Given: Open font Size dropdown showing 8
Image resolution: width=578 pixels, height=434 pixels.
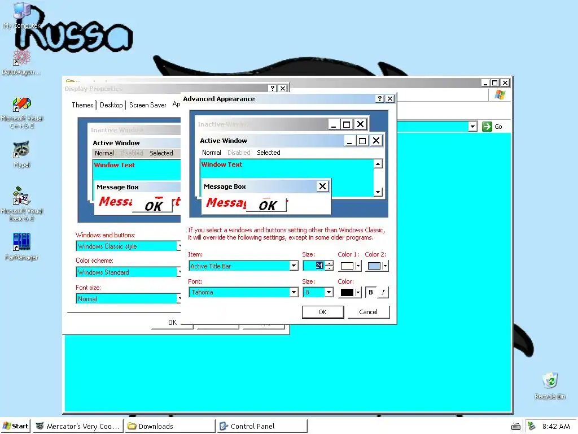Looking at the screenshot, I should [x=329, y=292].
